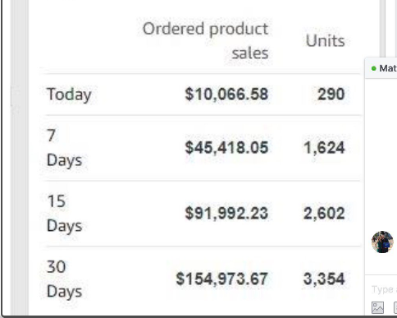This screenshot has height=318, width=397.
Task: Click the "30 Days" row label
Action: pos(65,279)
